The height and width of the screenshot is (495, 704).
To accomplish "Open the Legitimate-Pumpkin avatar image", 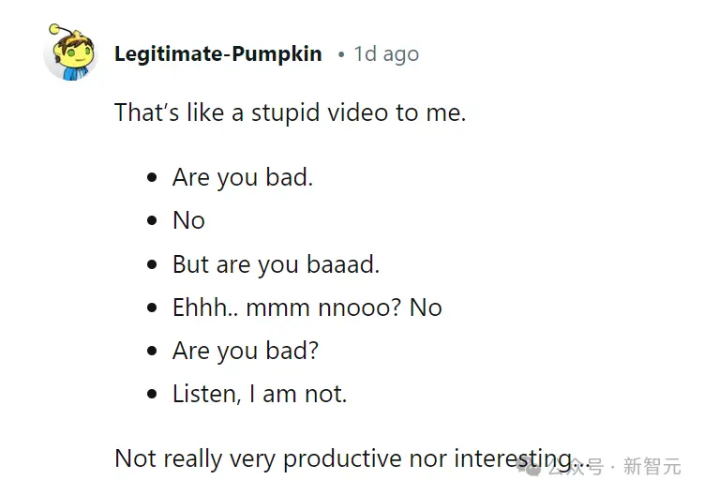I will click(70, 52).
